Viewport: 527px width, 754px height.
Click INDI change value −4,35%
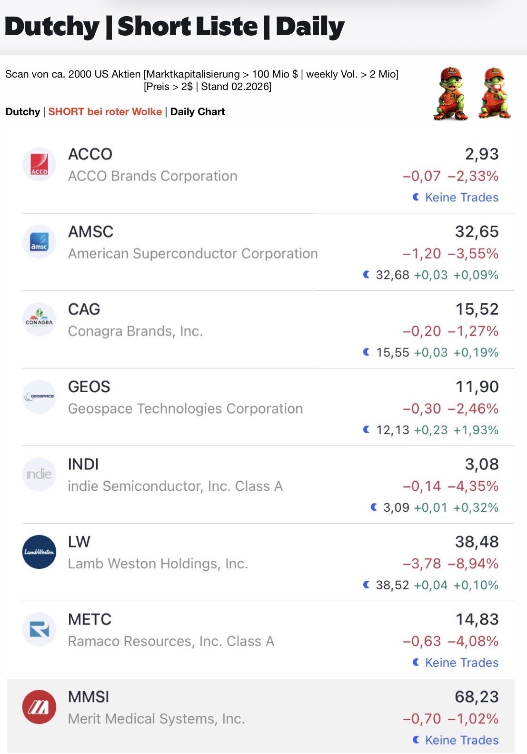473,486
